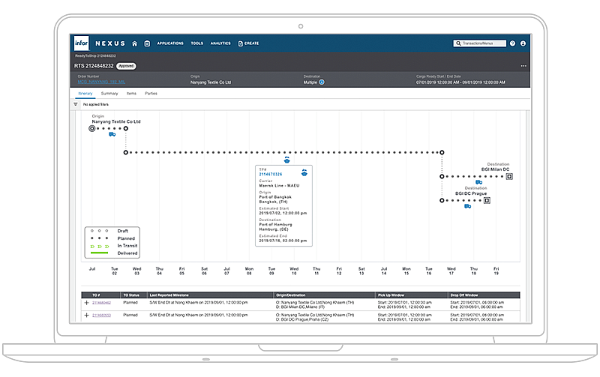Open the user profile icon
Image resolution: width=600 pixels, height=377 pixels.
(x=523, y=43)
